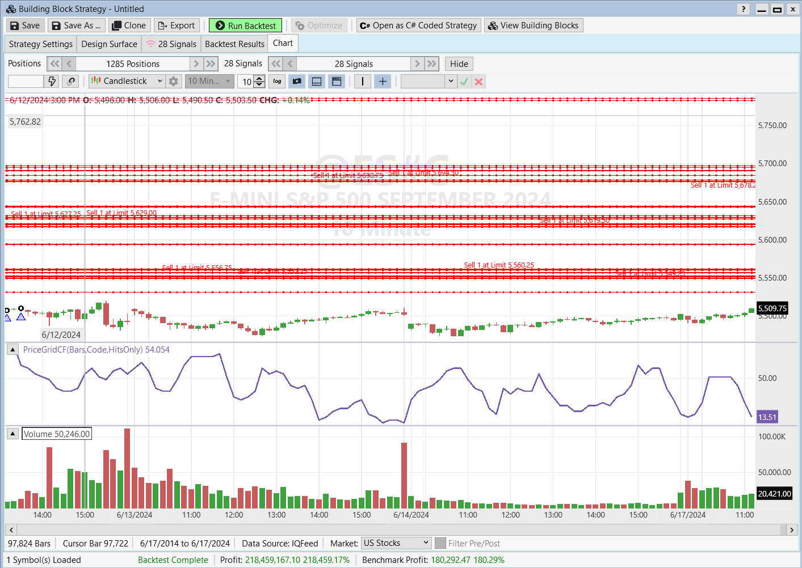
Task: Jump to first signal
Action: pos(276,64)
